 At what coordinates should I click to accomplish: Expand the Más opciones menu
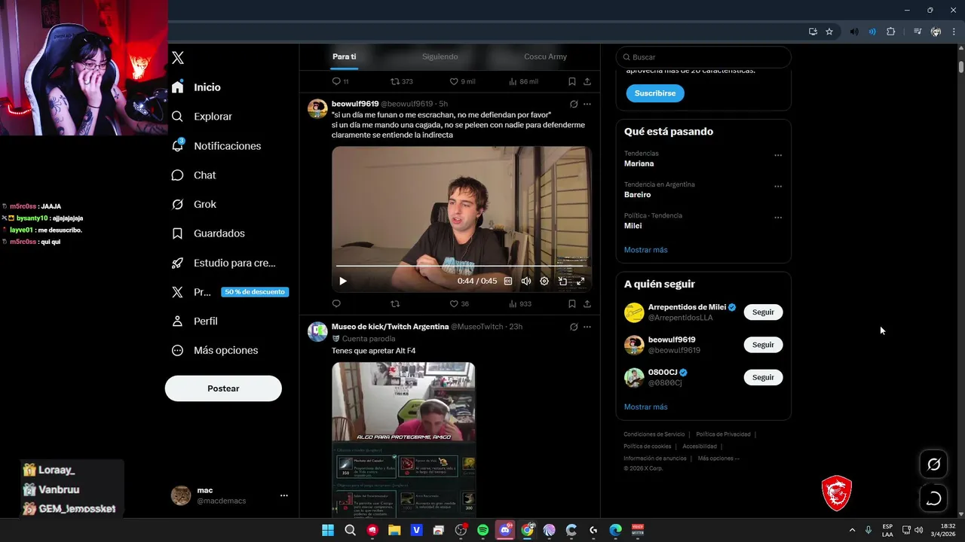click(214, 350)
